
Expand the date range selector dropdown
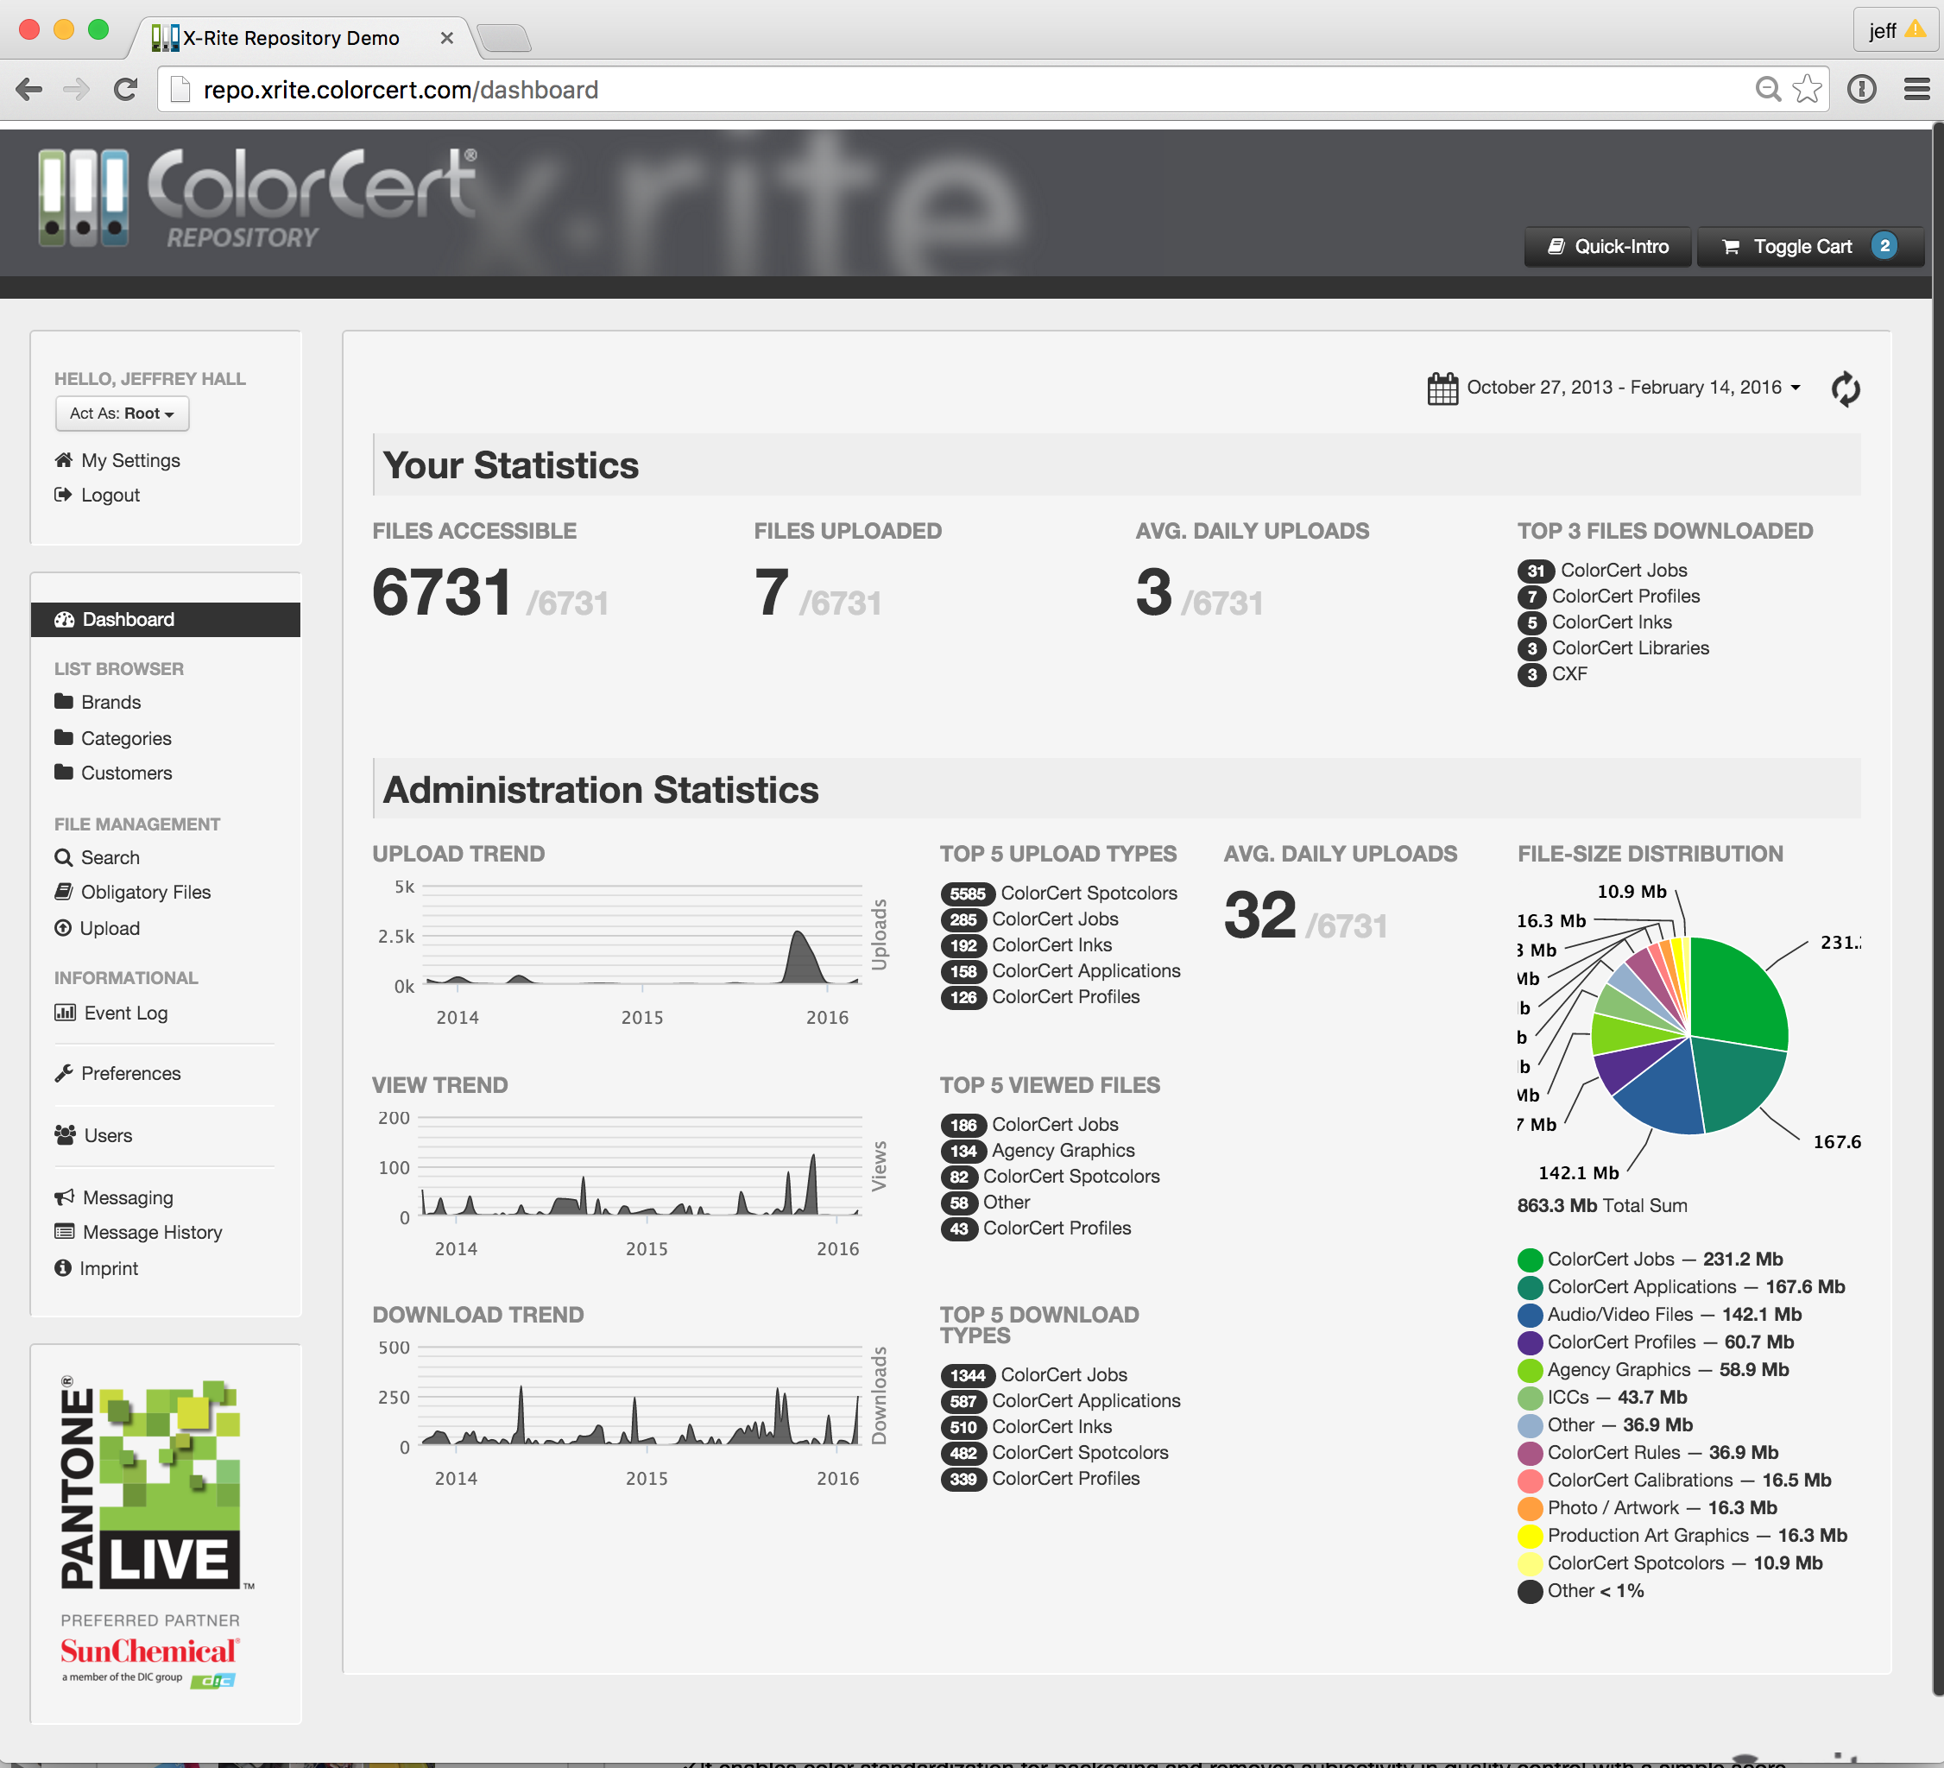coord(1796,387)
